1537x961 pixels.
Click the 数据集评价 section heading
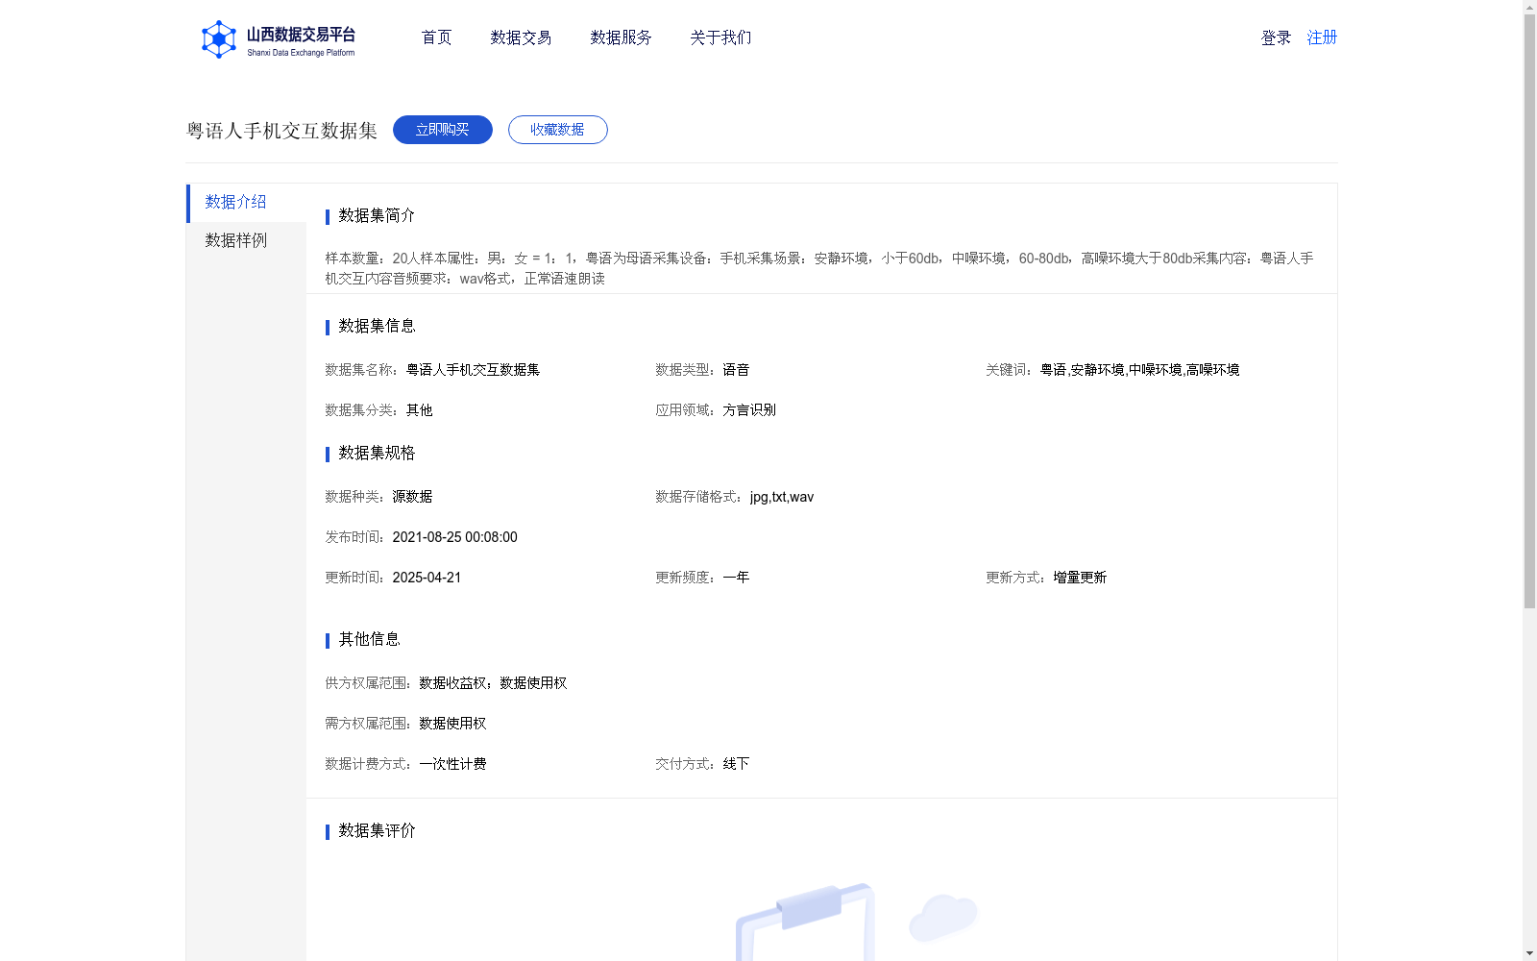(x=377, y=830)
